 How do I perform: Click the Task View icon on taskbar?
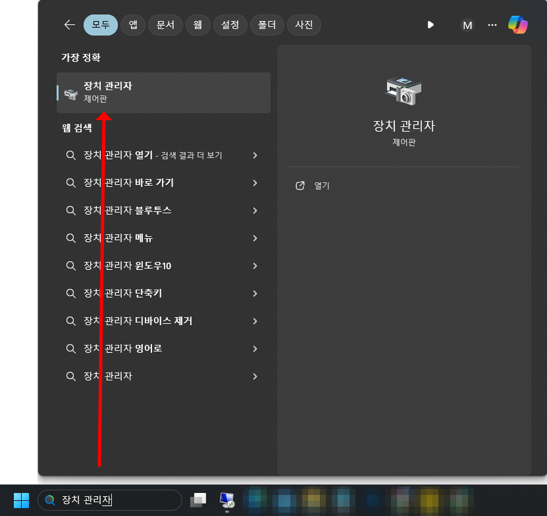pos(197,500)
